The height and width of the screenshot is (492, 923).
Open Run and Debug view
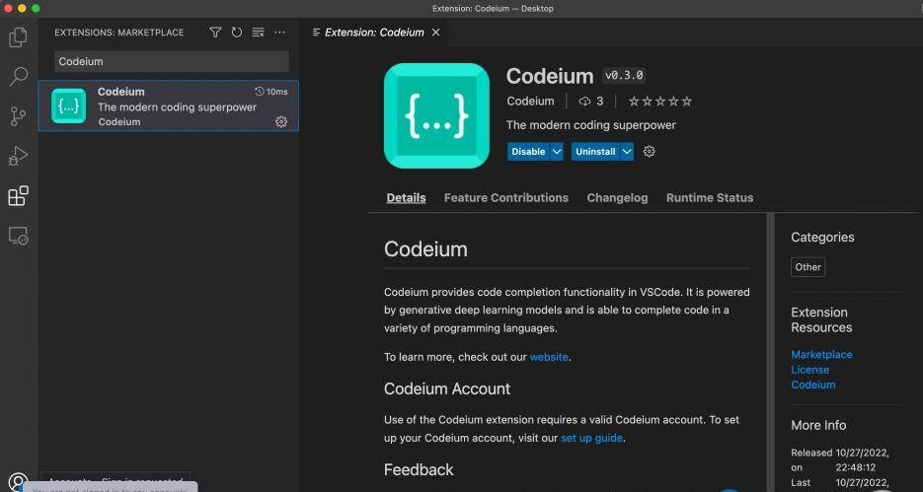[x=18, y=156]
